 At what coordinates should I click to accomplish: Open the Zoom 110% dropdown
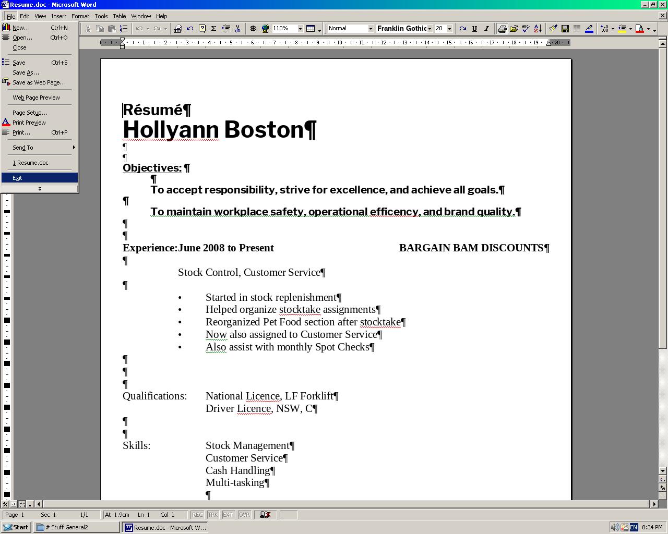coord(300,29)
